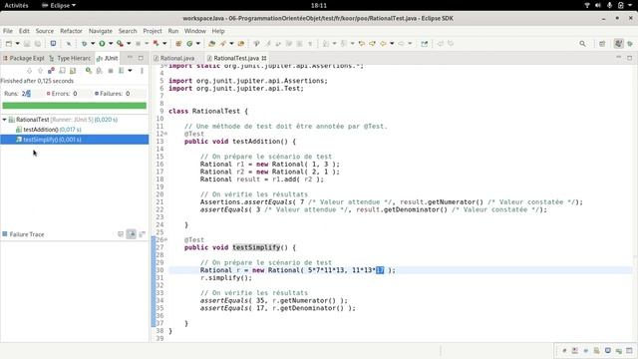Click Failure Trace compare result icon

tap(142, 234)
